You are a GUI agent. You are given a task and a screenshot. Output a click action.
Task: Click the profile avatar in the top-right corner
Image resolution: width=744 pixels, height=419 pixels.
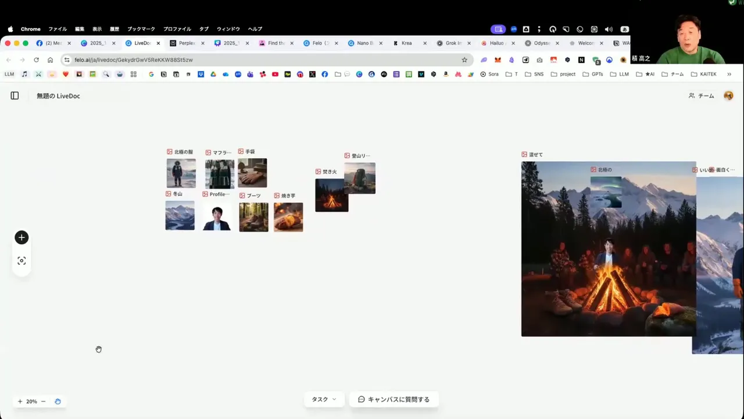tap(728, 95)
